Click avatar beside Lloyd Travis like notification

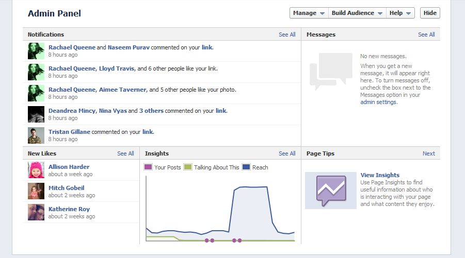click(36, 72)
